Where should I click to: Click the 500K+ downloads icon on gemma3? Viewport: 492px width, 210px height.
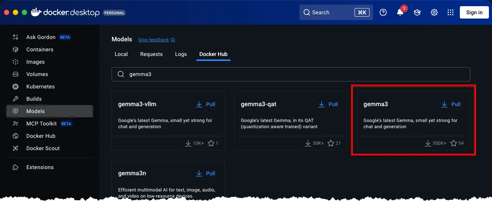click(x=428, y=143)
